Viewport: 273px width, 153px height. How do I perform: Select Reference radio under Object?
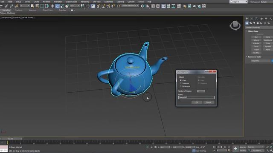pyautogui.click(x=181, y=86)
